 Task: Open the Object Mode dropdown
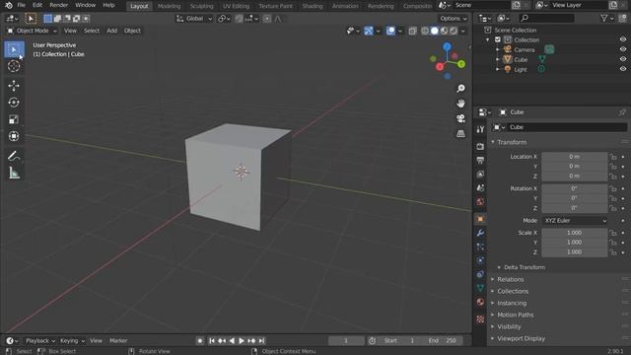(x=32, y=31)
